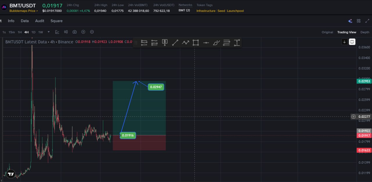Click the BMT/USDT pair title
372x182 pixels.
[23, 5]
